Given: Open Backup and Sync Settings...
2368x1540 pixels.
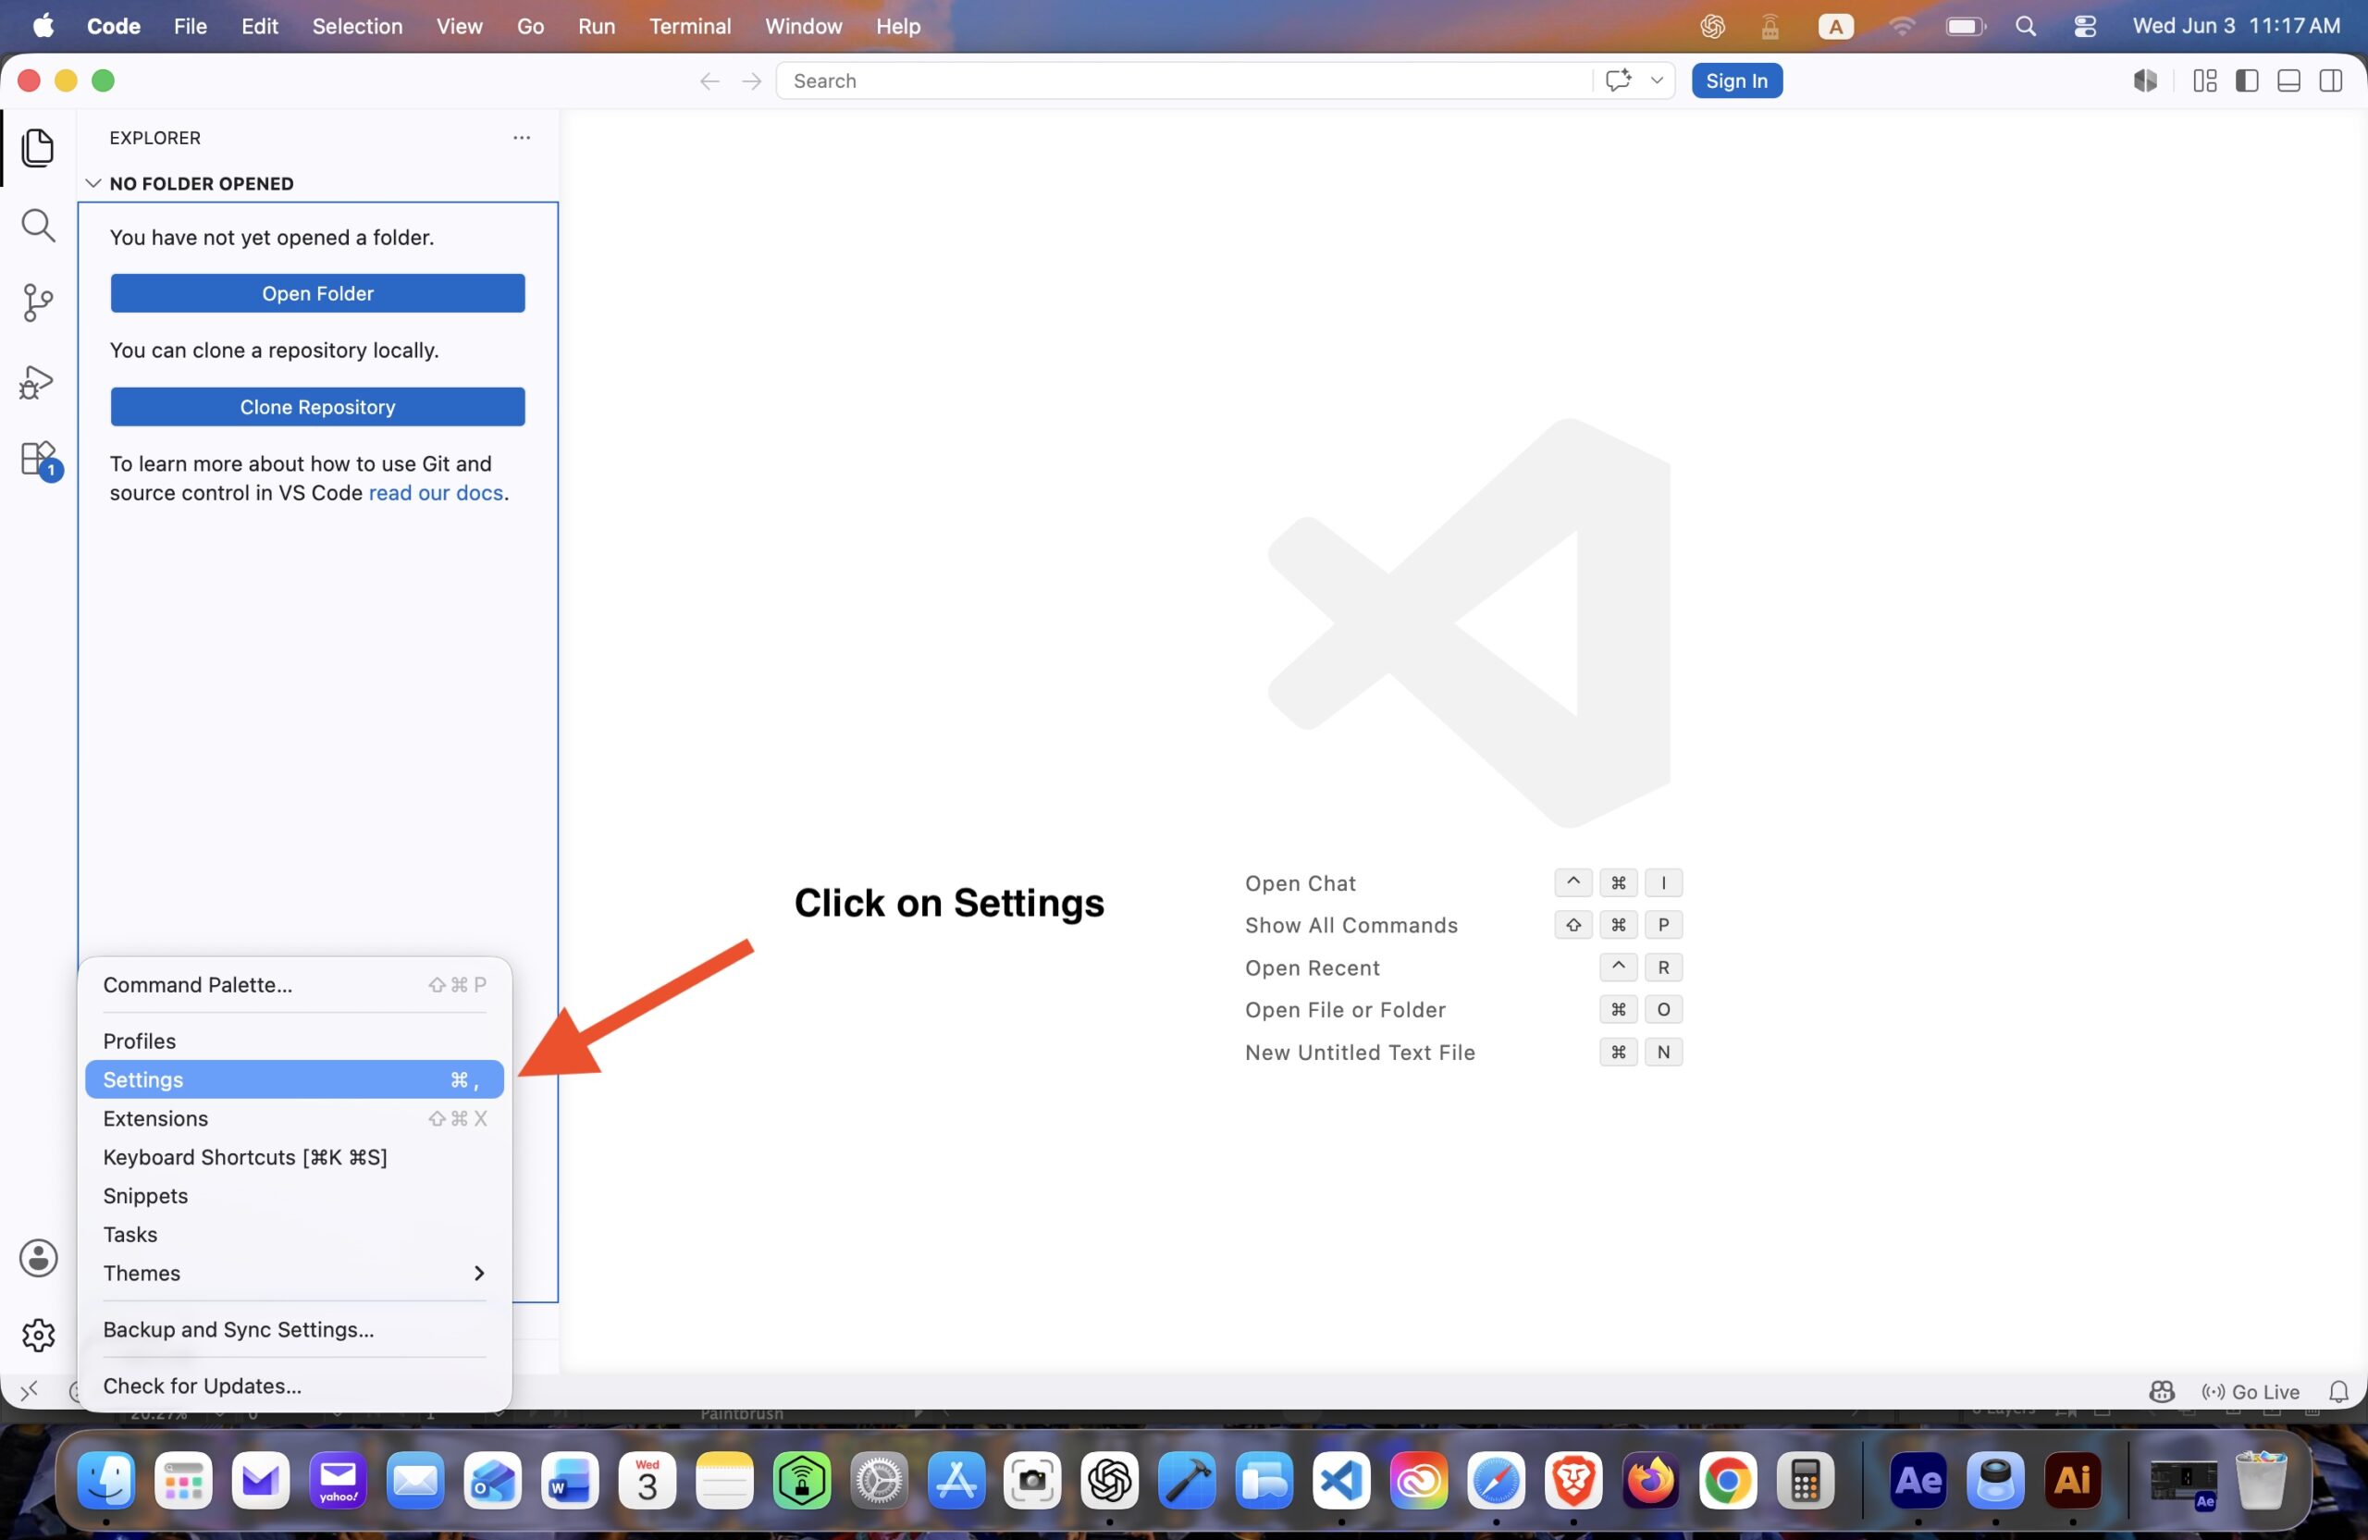Looking at the screenshot, I should click(294, 1330).
